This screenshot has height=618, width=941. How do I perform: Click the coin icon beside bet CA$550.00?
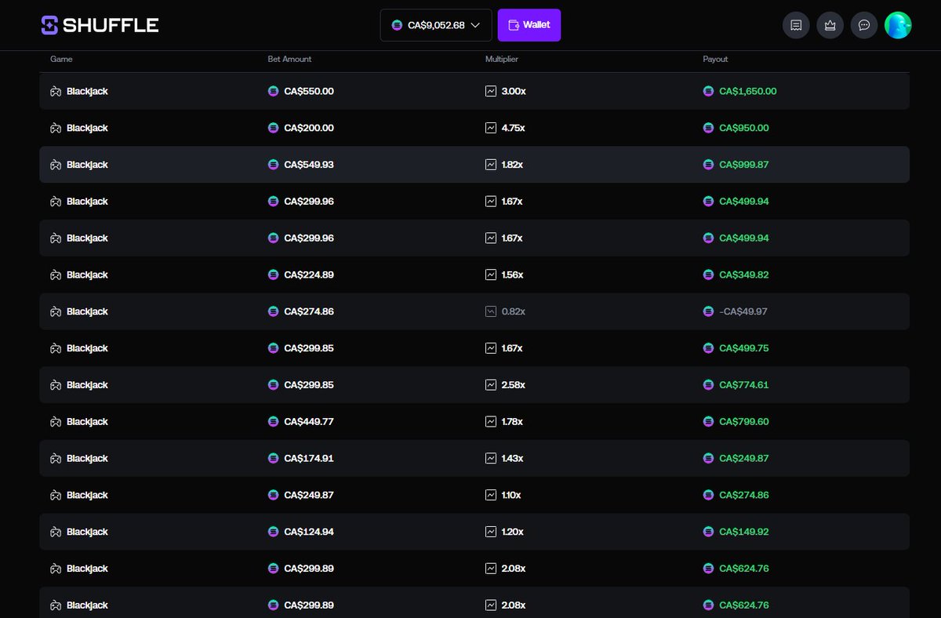tap(273, 91)
